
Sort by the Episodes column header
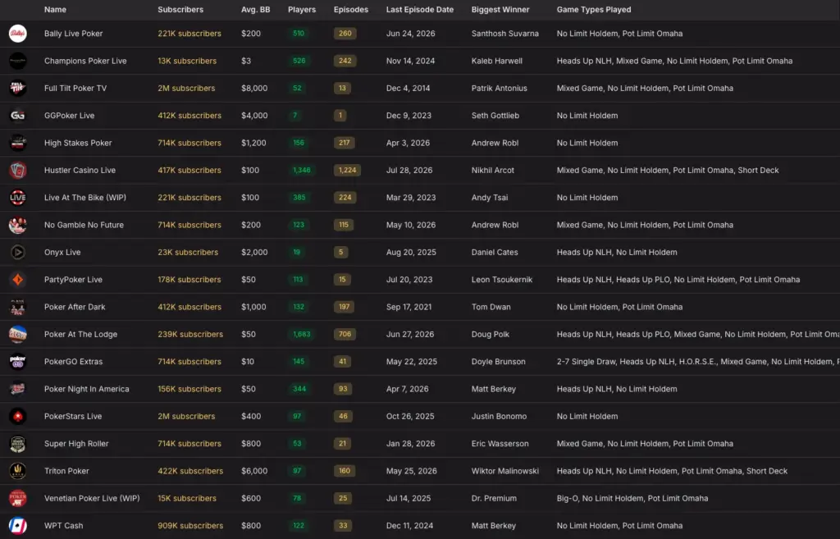click(351, 10)
